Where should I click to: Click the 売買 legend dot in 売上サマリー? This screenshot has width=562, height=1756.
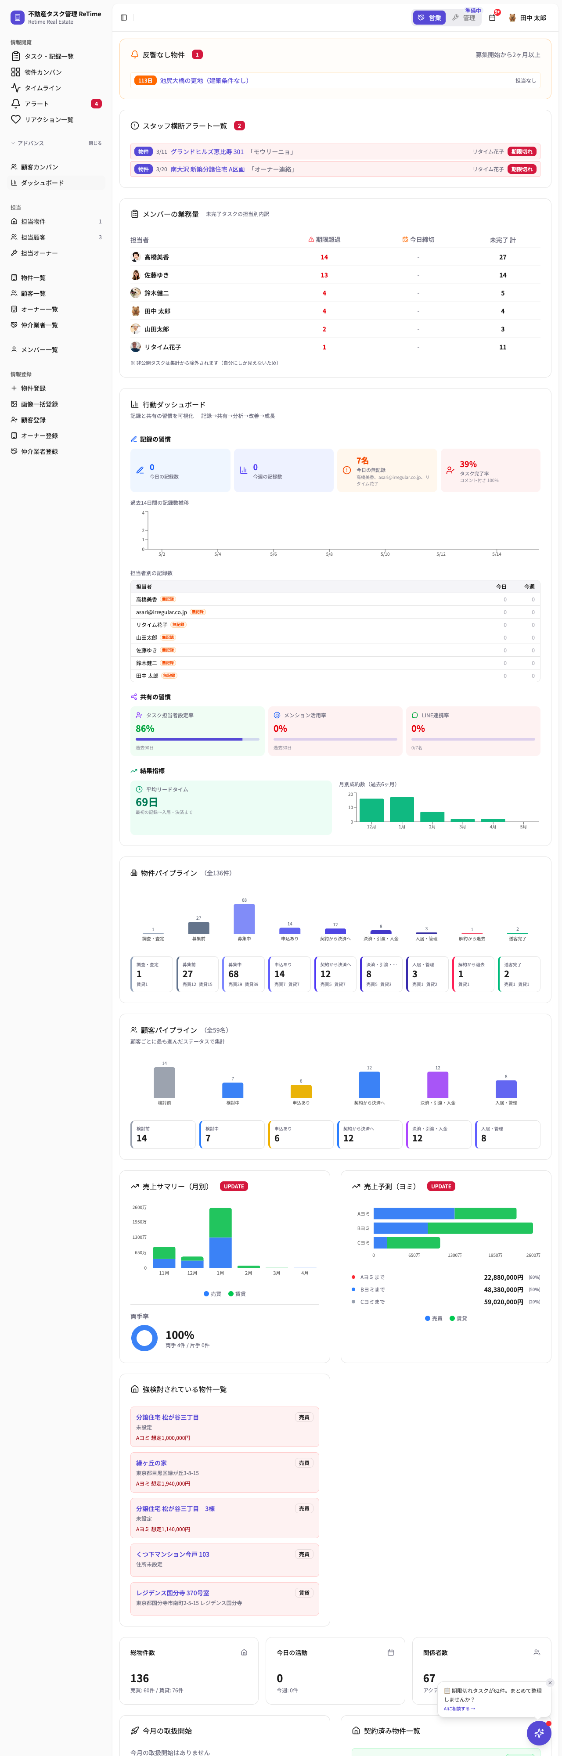click(206, 1294)
